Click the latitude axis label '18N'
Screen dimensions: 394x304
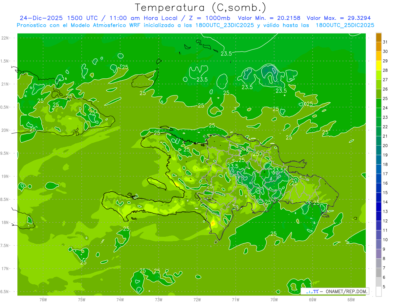(x=5, y=222)
